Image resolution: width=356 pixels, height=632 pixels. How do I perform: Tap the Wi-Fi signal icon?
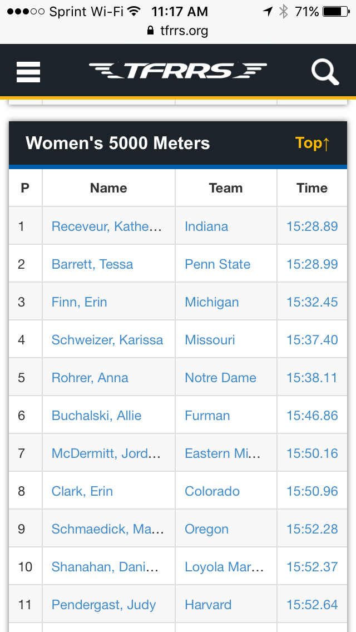133,11
